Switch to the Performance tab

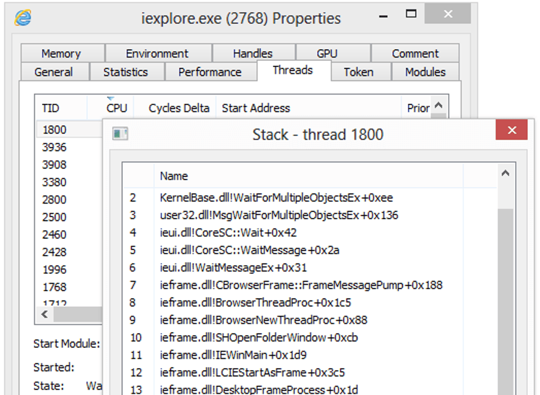point(210,72)
